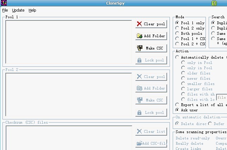The height and width of the screenshot is (150, 227).
Task: Click inside the Checksum (CSC) files list
Action: (x=69, y=137)
